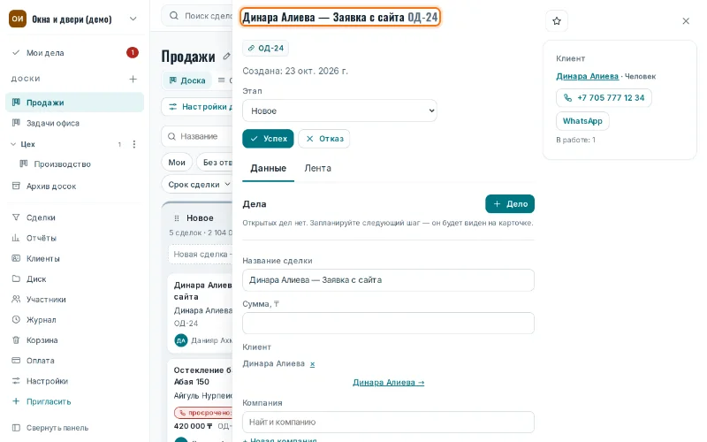Click the Название filter field
This screenshot has height=442, width=707.
[197, 136]
